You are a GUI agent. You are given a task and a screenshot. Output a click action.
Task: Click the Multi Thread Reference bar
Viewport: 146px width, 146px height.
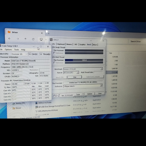(x=84, y=62)
